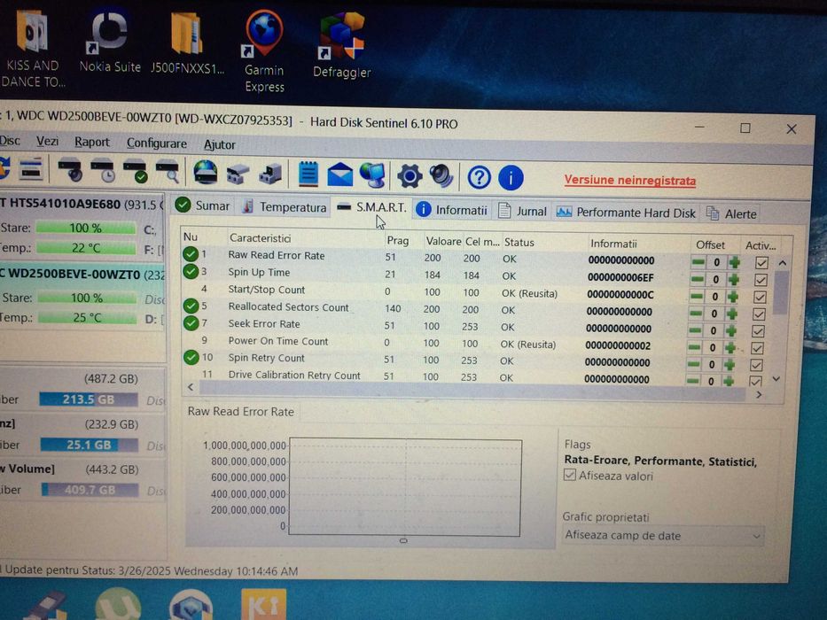Switch to Performante Hard Disk tab

626,213
